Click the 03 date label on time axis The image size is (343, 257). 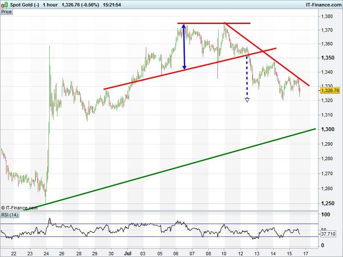(x=143, y=254)
